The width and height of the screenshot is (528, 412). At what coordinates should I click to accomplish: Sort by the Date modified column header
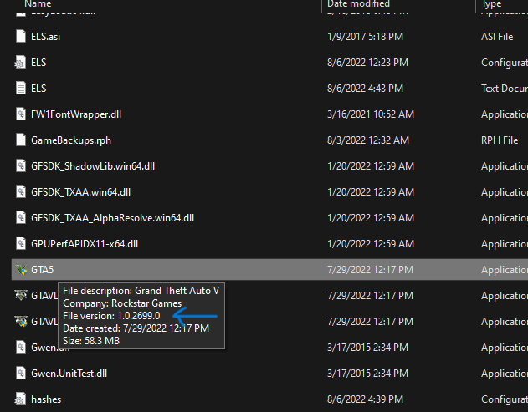[359, 3]
